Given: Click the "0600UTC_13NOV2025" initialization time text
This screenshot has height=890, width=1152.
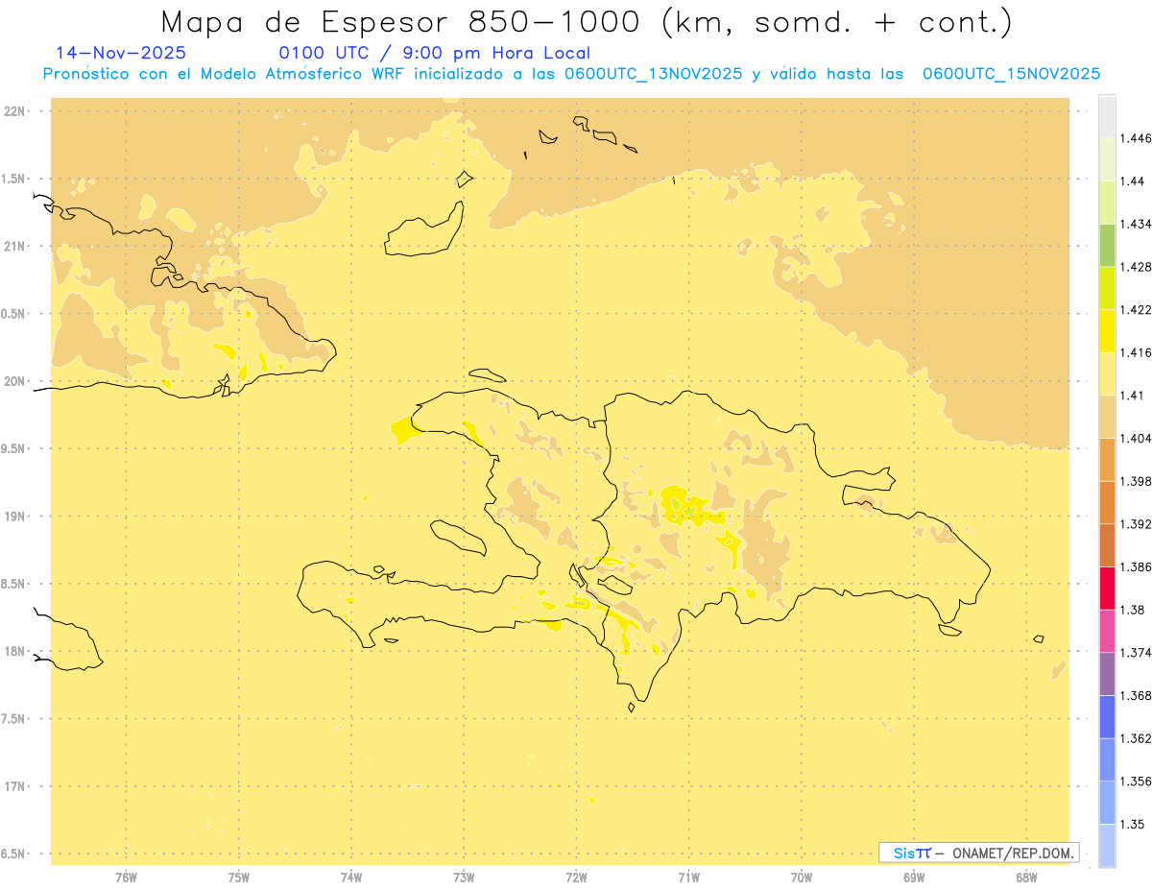Looking at the screenshot, I should 653,74.
